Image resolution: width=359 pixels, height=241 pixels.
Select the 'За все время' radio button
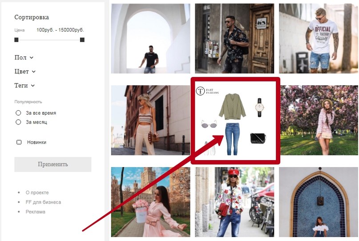click(x=19, y=113)
